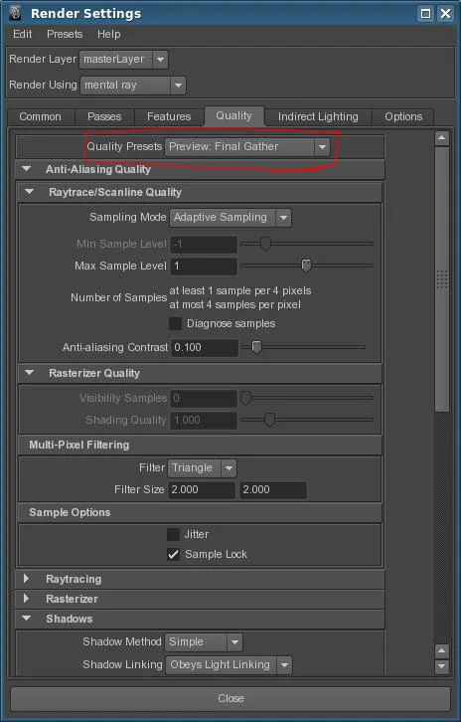Expand the Rasterizer section

(x=26, y=598)
